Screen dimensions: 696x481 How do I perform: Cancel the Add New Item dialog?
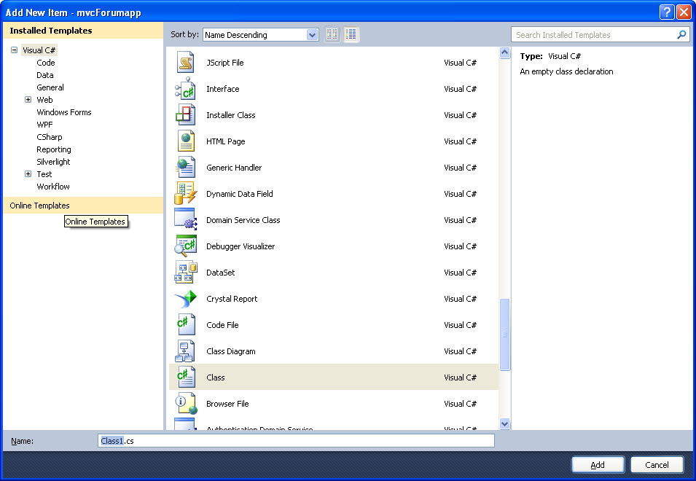point(656,464)
